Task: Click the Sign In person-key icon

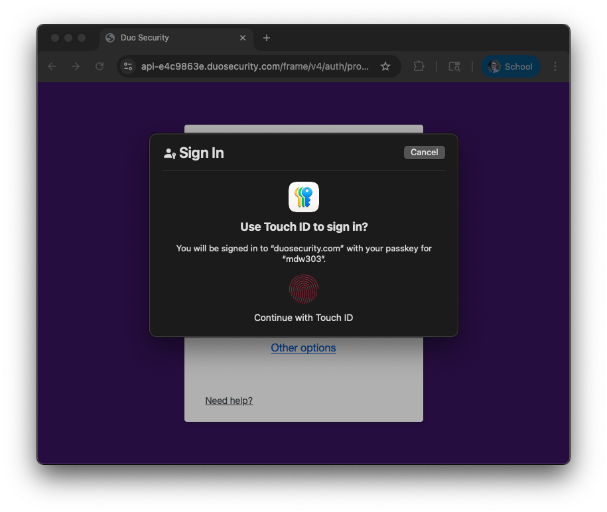Action: [170, 153]
